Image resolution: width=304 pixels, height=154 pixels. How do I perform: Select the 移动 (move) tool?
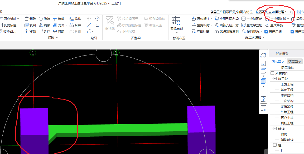(30, 31)
